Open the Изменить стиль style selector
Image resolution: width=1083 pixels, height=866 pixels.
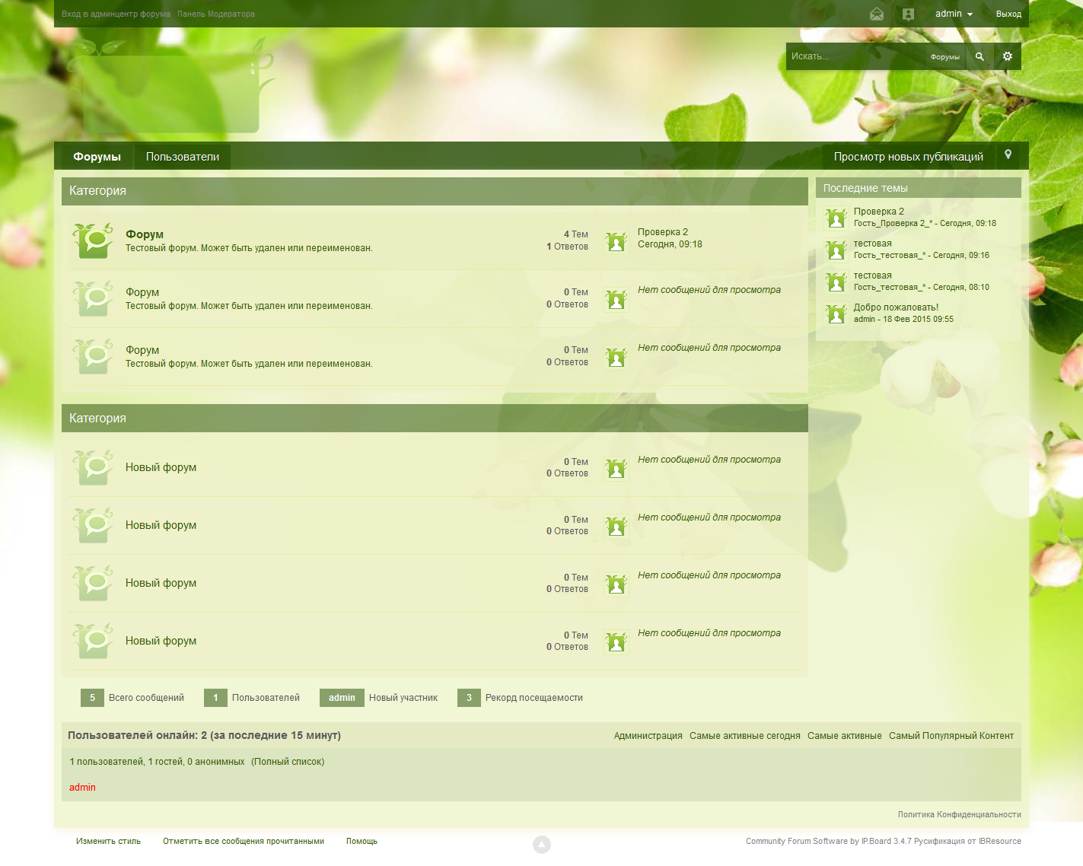108,841
